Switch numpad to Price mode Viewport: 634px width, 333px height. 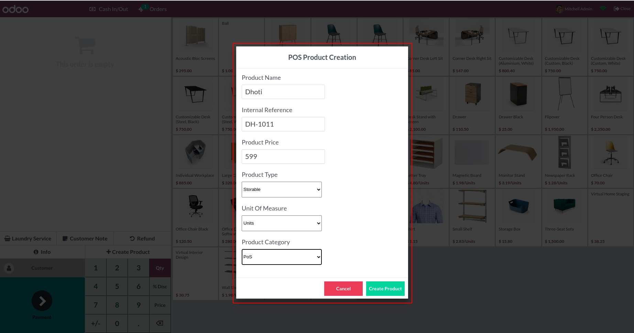coord(160,305)
